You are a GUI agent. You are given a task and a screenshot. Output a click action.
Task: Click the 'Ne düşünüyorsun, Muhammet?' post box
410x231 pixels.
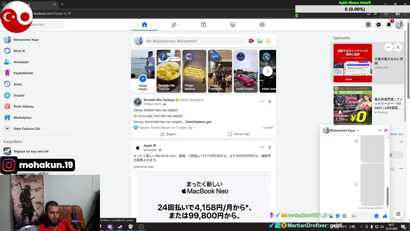coord(195,41)
